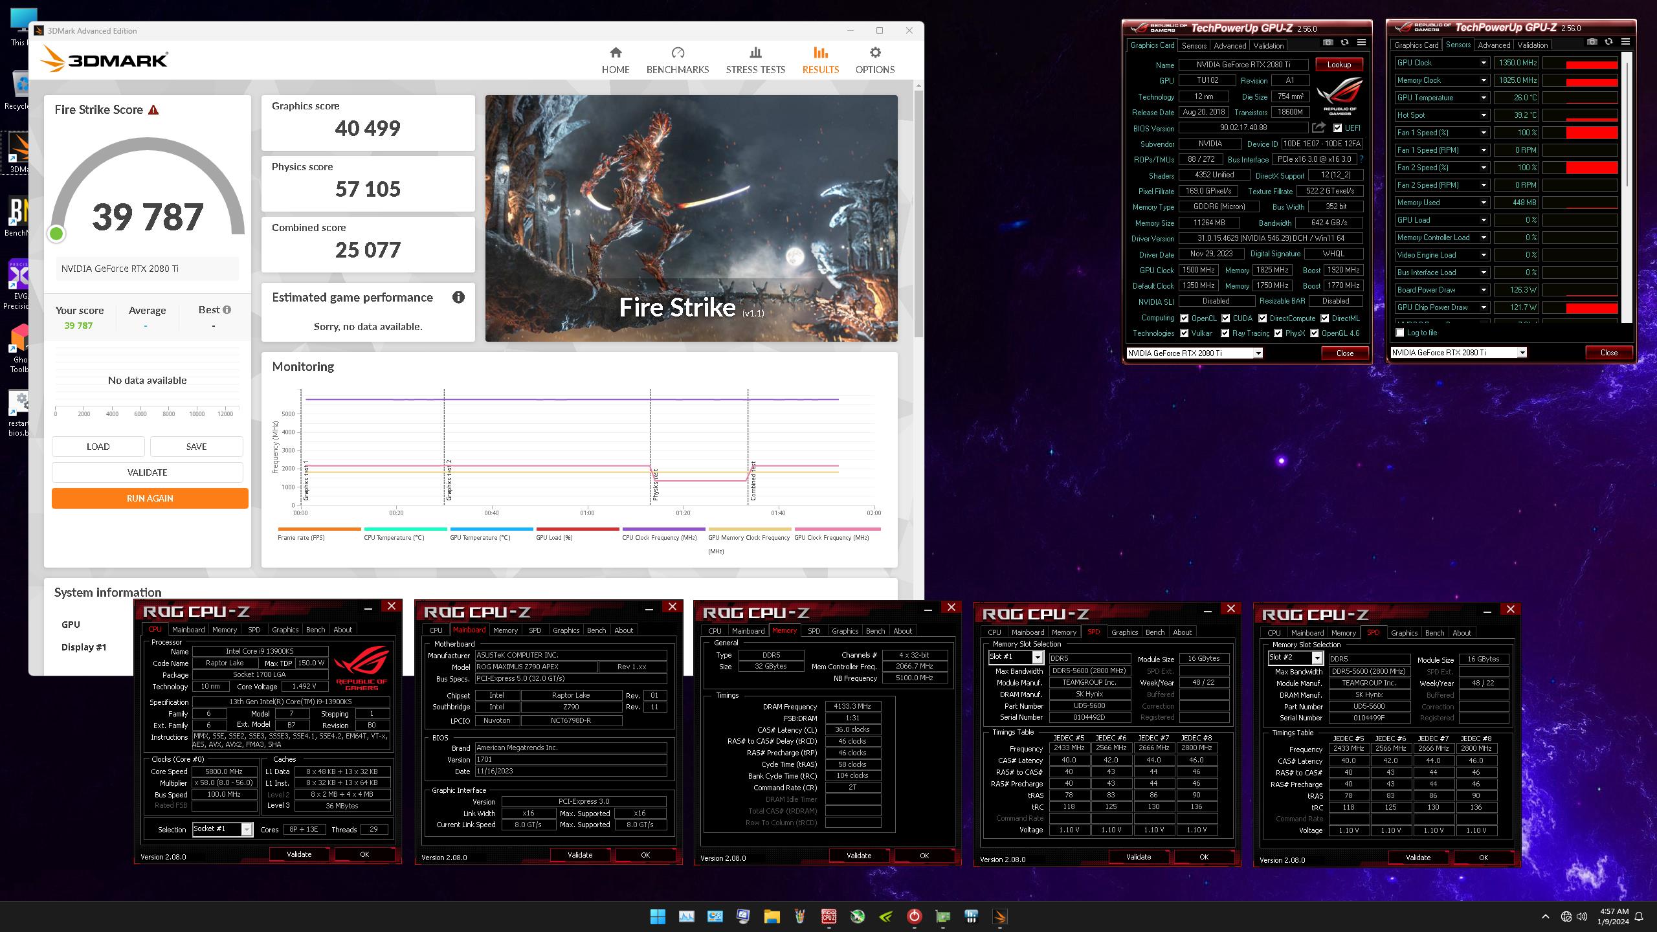The height and width of the screenshot is (932, 1657).
Task: Click the Fire Strike Score warning triangle
Action: pos(153,110)
